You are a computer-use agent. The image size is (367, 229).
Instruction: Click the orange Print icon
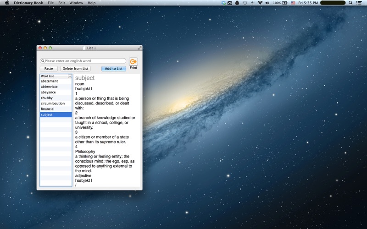pyautogui.click(x=133, y=61)
